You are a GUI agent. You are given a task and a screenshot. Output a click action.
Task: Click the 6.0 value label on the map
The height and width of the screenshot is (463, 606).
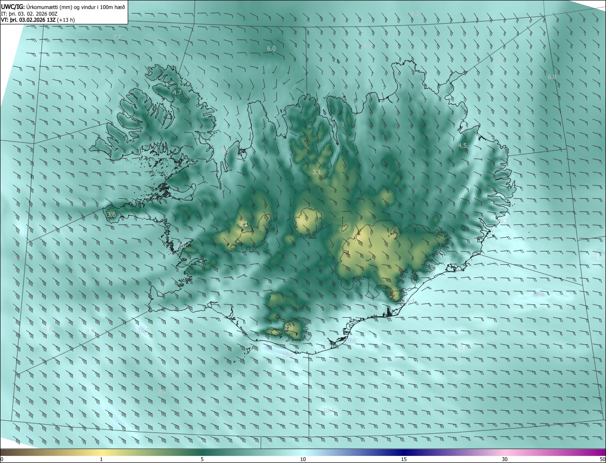pyautogui.click(x=271, y=49)
